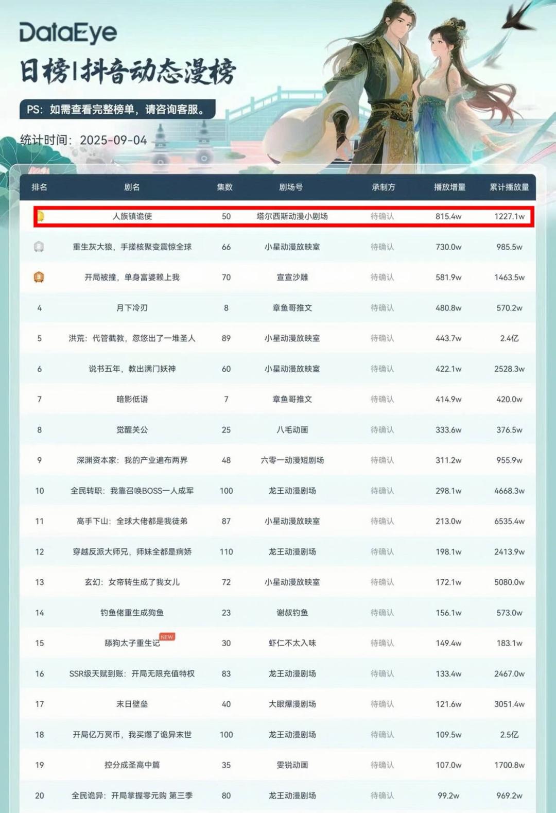Click the 剧场号 column header

point(291,187)
